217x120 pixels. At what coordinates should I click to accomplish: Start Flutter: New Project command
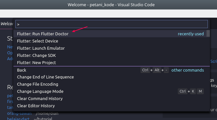pyautogui.click(x=112, y=62)
